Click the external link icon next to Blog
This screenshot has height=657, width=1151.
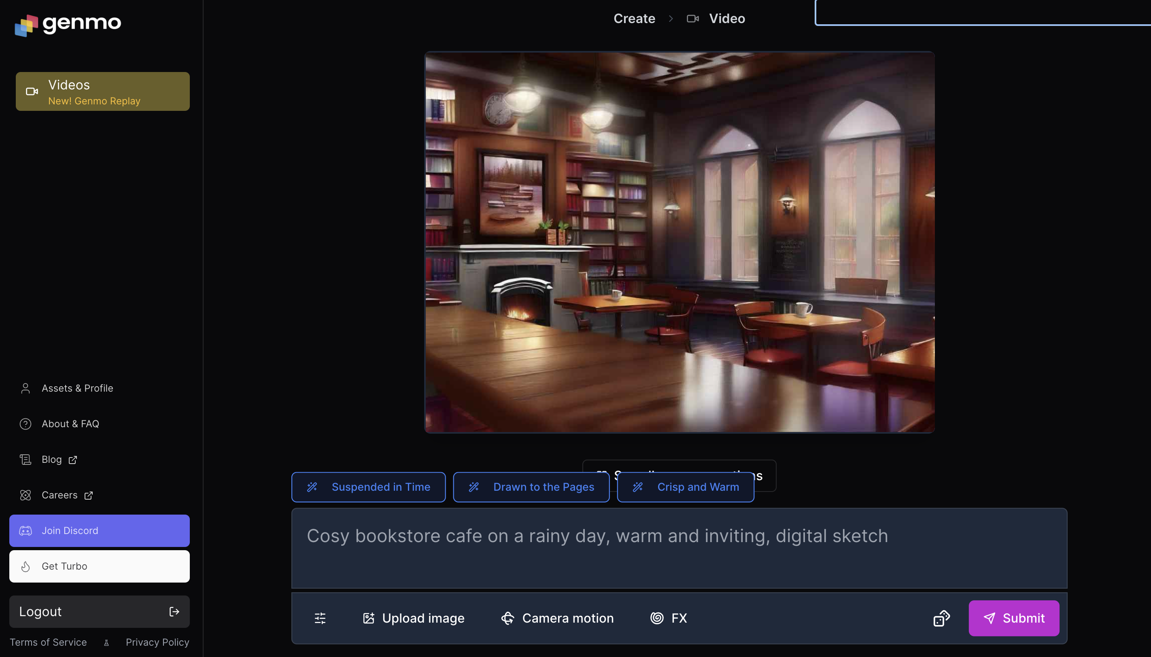pos(72,460)
